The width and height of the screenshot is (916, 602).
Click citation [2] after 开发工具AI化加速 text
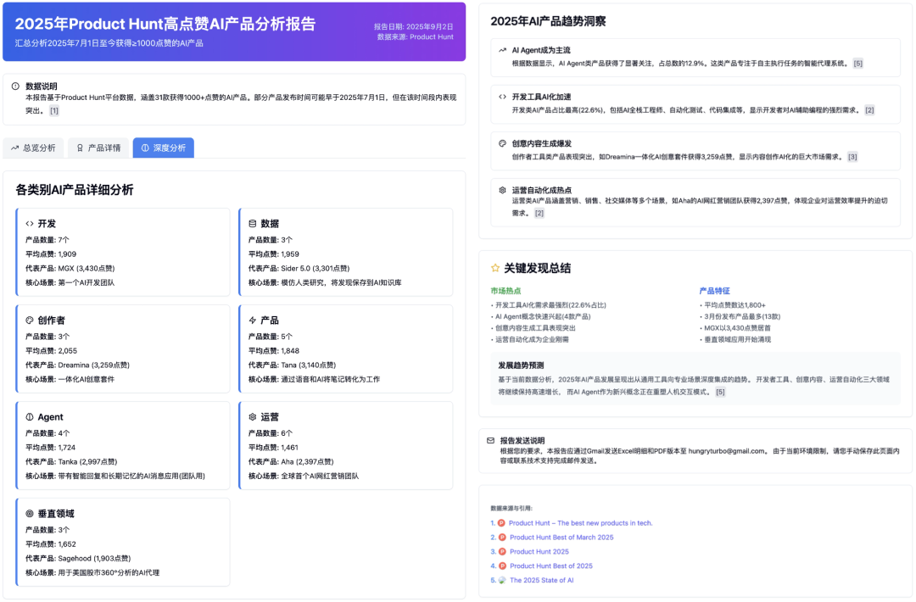click(x=869, y=110)
